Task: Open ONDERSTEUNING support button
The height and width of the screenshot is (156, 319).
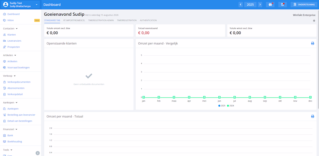Action: [x=304, y=4]
